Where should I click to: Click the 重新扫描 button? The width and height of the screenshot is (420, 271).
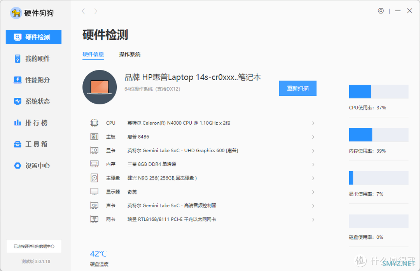(x=297, y=88)
